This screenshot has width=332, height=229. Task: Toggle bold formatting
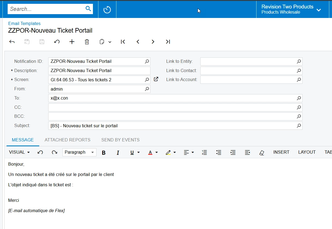pos(104,153)
